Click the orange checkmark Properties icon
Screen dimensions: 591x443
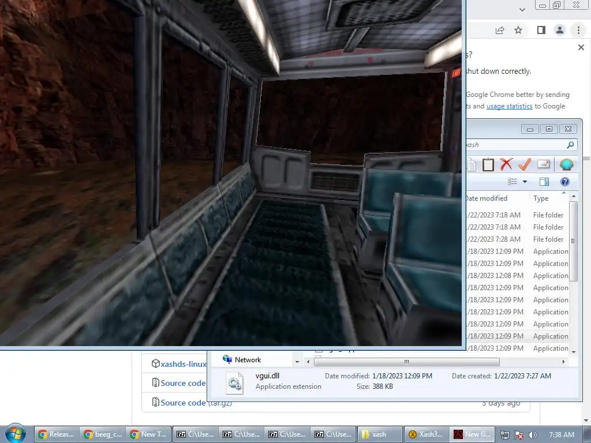coord(524,164)
